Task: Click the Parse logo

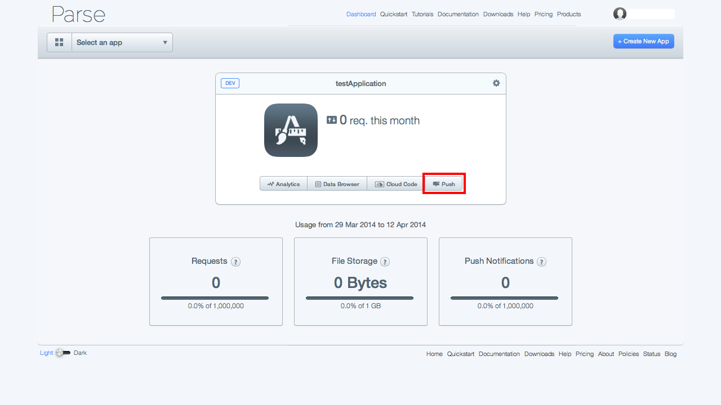Action: [x=78, y=14]
